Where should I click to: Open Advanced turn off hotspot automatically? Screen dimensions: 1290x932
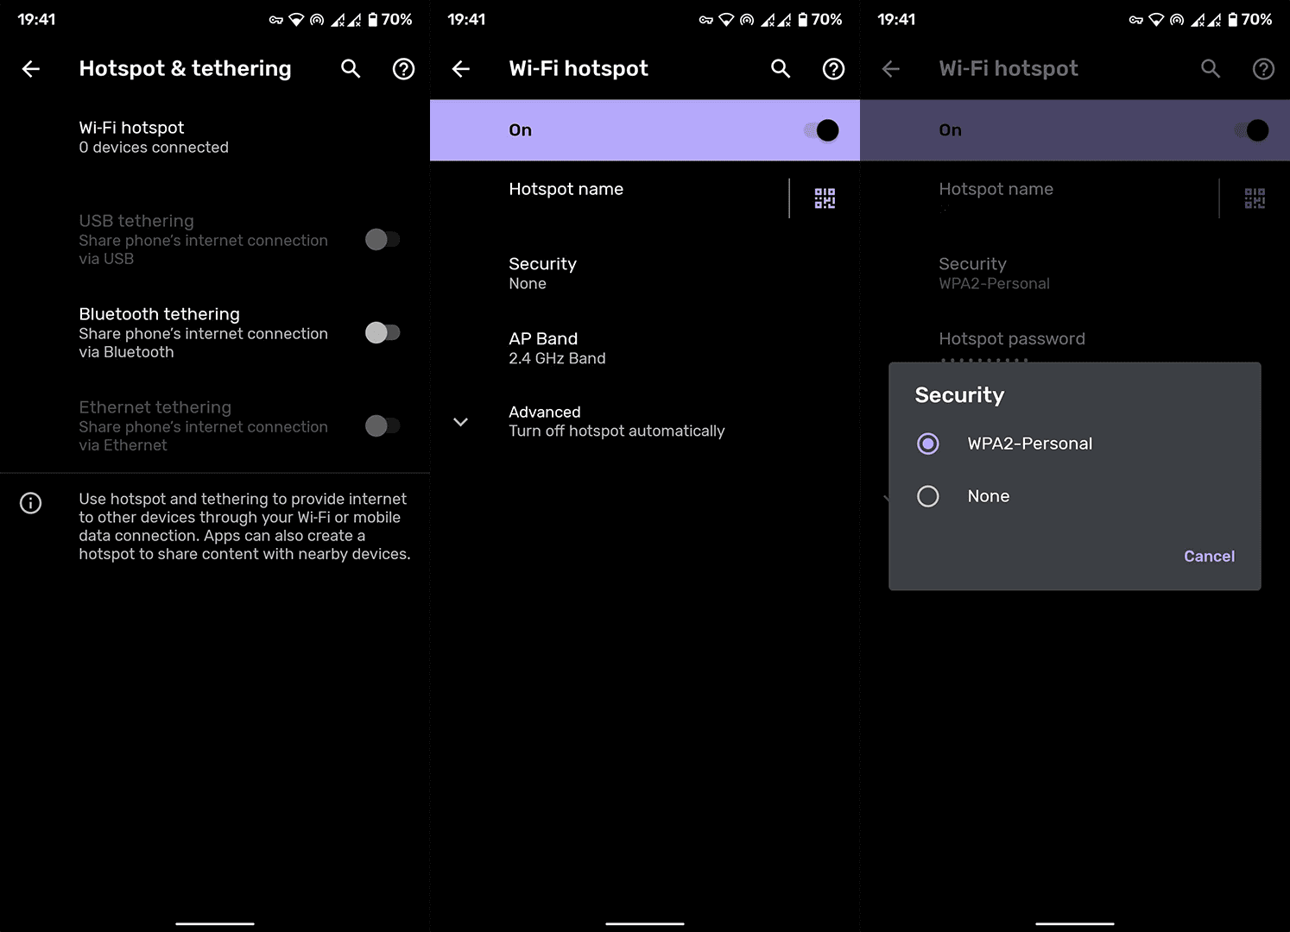tap(645, 421)
